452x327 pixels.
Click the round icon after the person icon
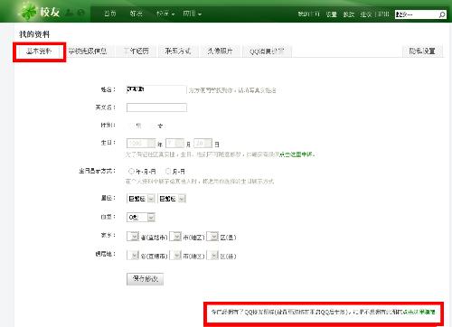(80, 13)
